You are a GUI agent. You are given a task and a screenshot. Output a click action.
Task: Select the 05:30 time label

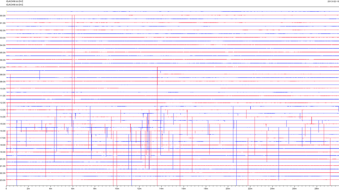click(x=3, y=52)
